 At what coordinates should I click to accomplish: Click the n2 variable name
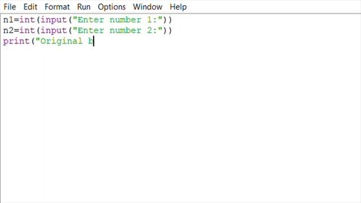click(x=8, y=30)
